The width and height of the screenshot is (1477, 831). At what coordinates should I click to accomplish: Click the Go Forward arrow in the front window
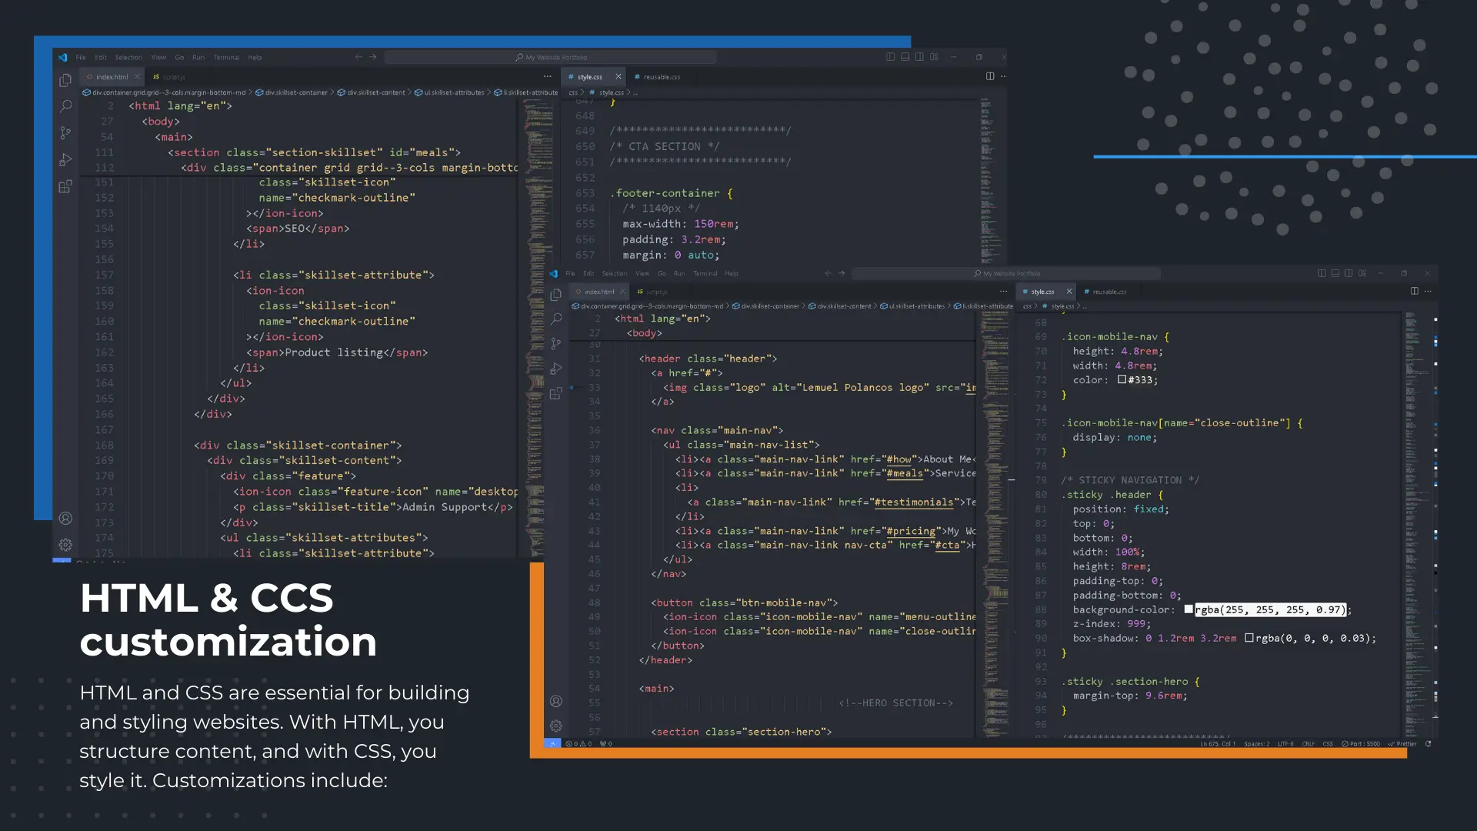(x=842, y=273)
